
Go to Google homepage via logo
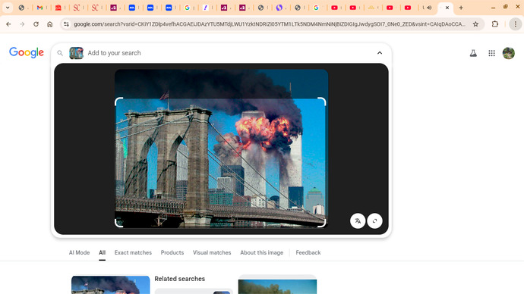[x=27, y=53]
